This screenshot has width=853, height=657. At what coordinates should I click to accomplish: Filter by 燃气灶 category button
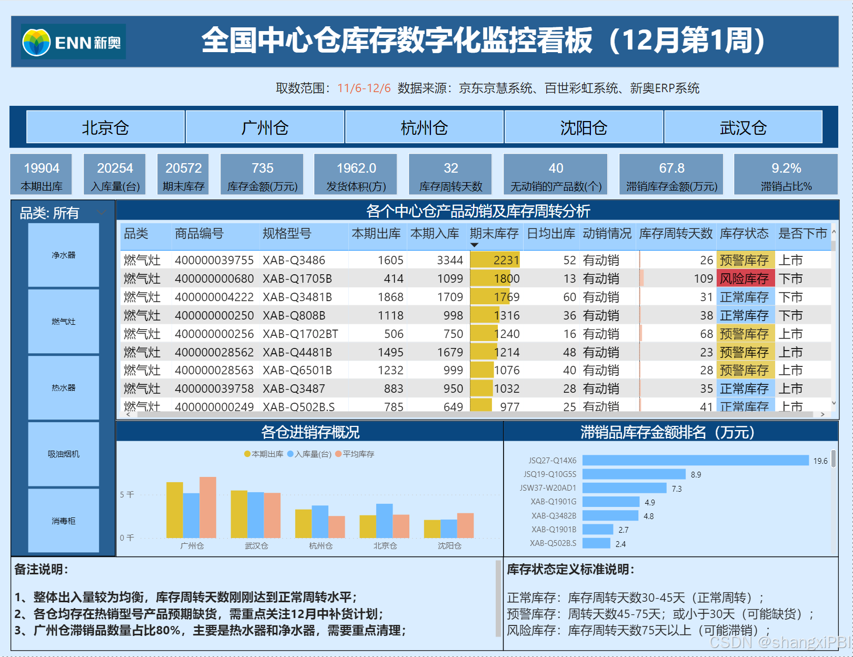pos(64,321)
